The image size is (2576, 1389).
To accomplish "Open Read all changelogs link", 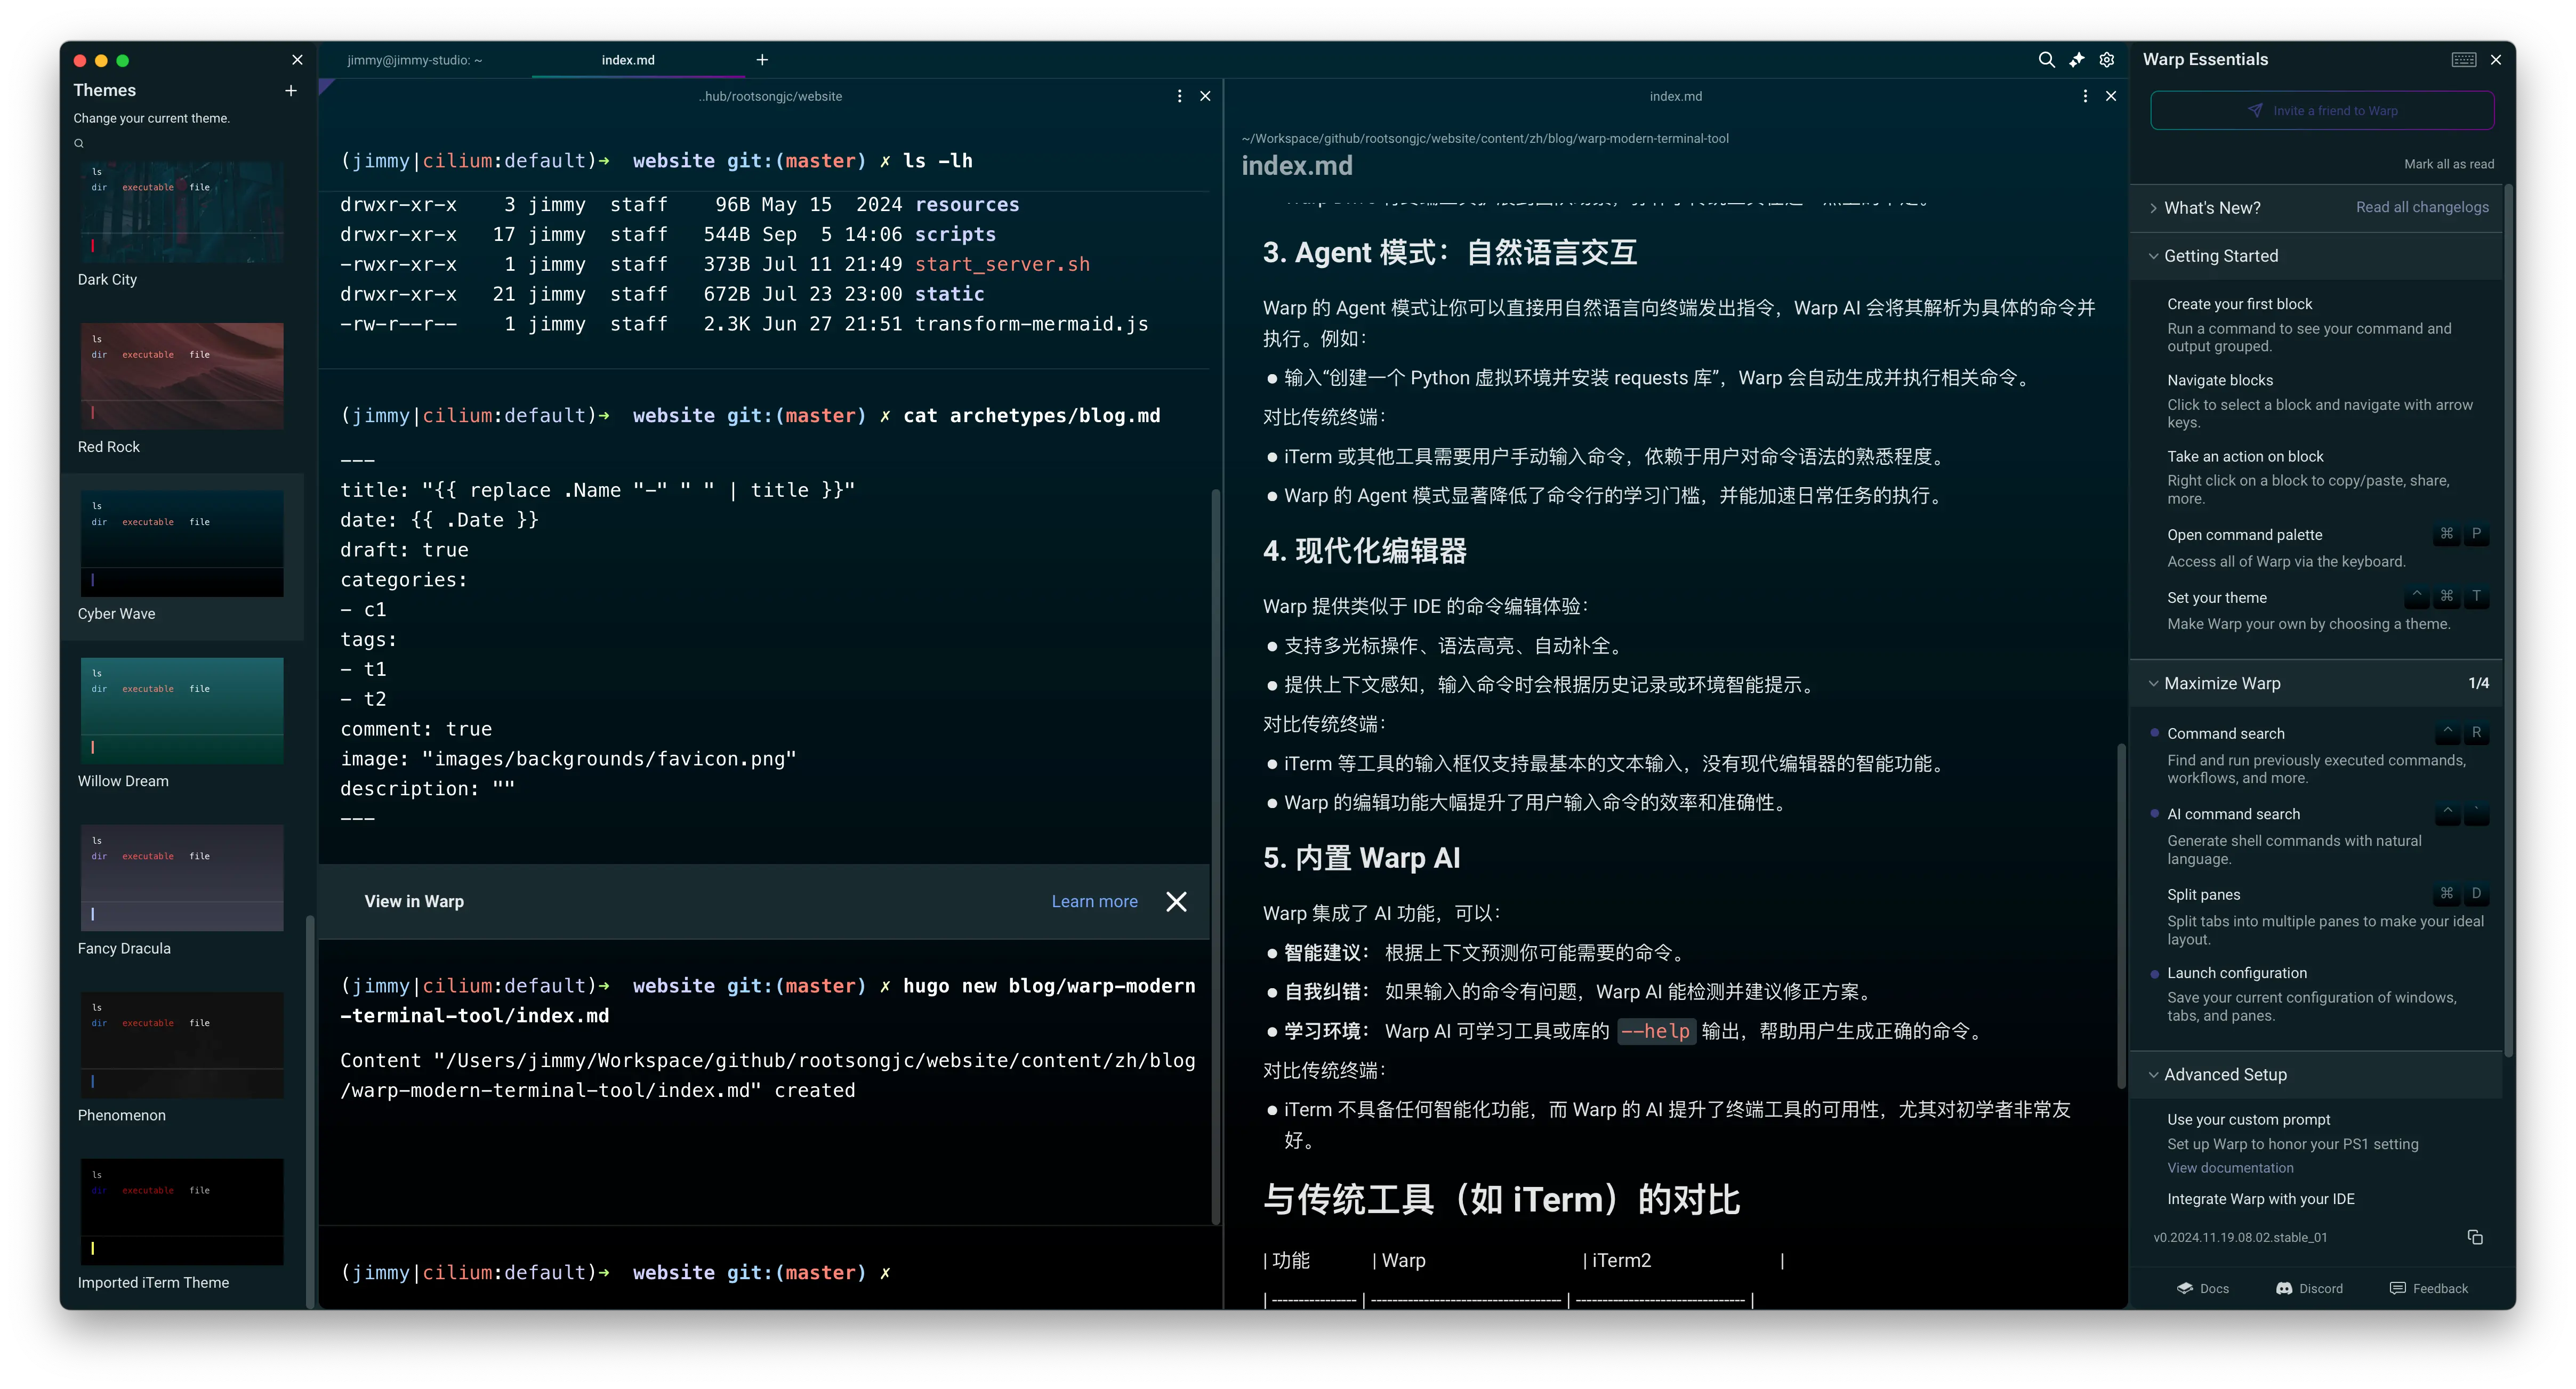I will click(2422, 207).
